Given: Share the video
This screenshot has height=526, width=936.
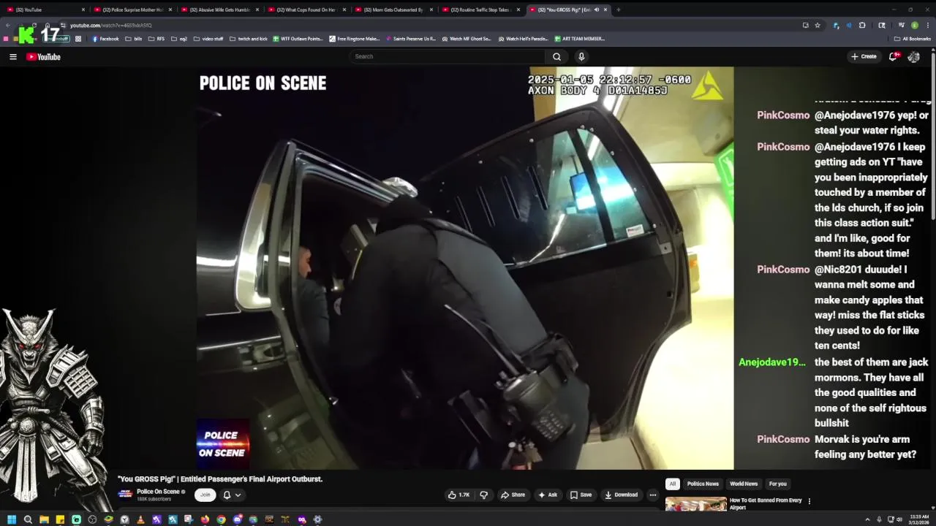Looking at the screenshot, I should [513, 495].
